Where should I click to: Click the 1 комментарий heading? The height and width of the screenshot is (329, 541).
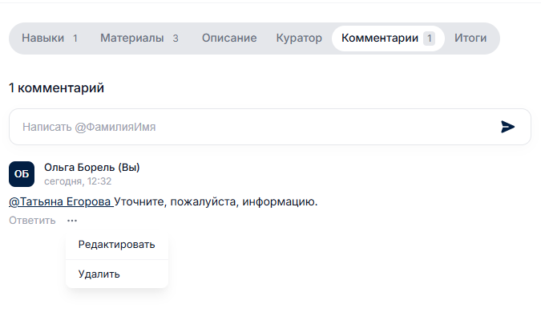click(x=56, y=87)
